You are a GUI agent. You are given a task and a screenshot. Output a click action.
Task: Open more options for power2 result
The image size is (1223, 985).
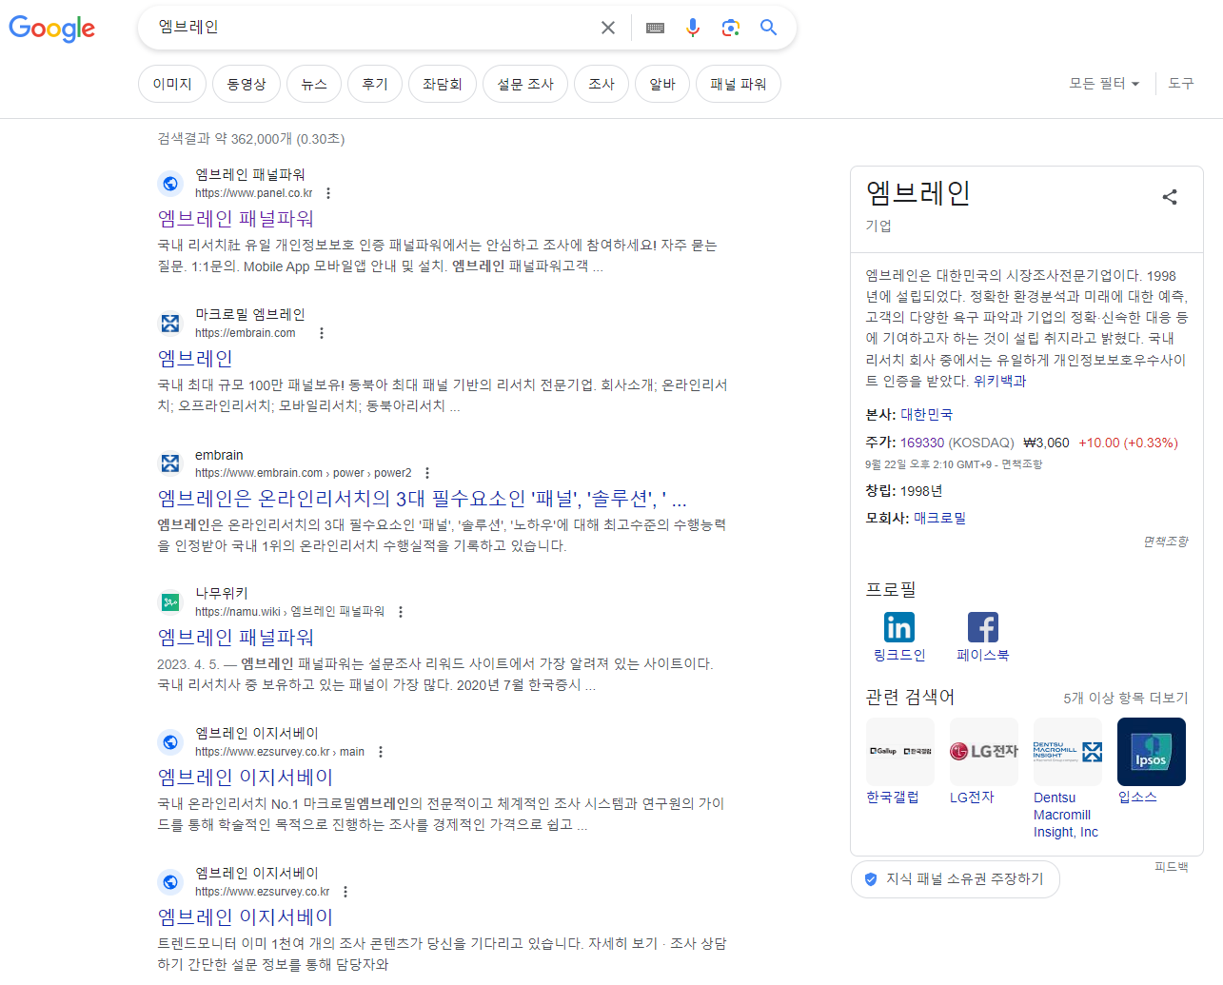(427, 473)
